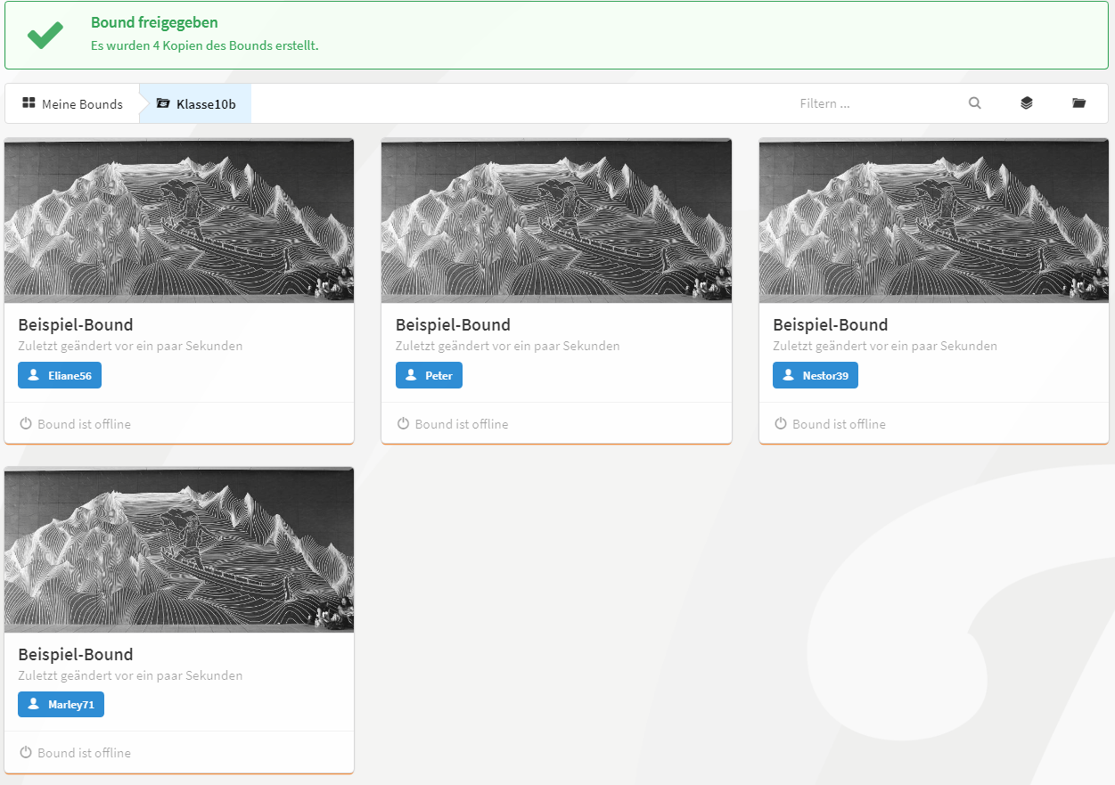This screenshot has width=1115, height=785.
Task: Click 'Zuletzt geändert' text on Peter's card
Action: tap(508, 346)
